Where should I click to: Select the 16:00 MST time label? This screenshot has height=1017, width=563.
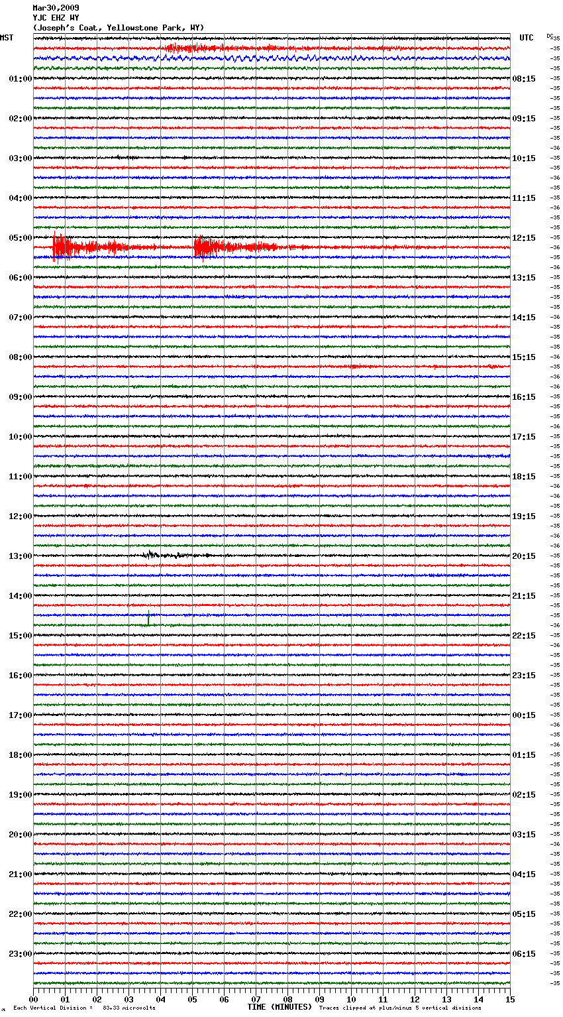21,676
